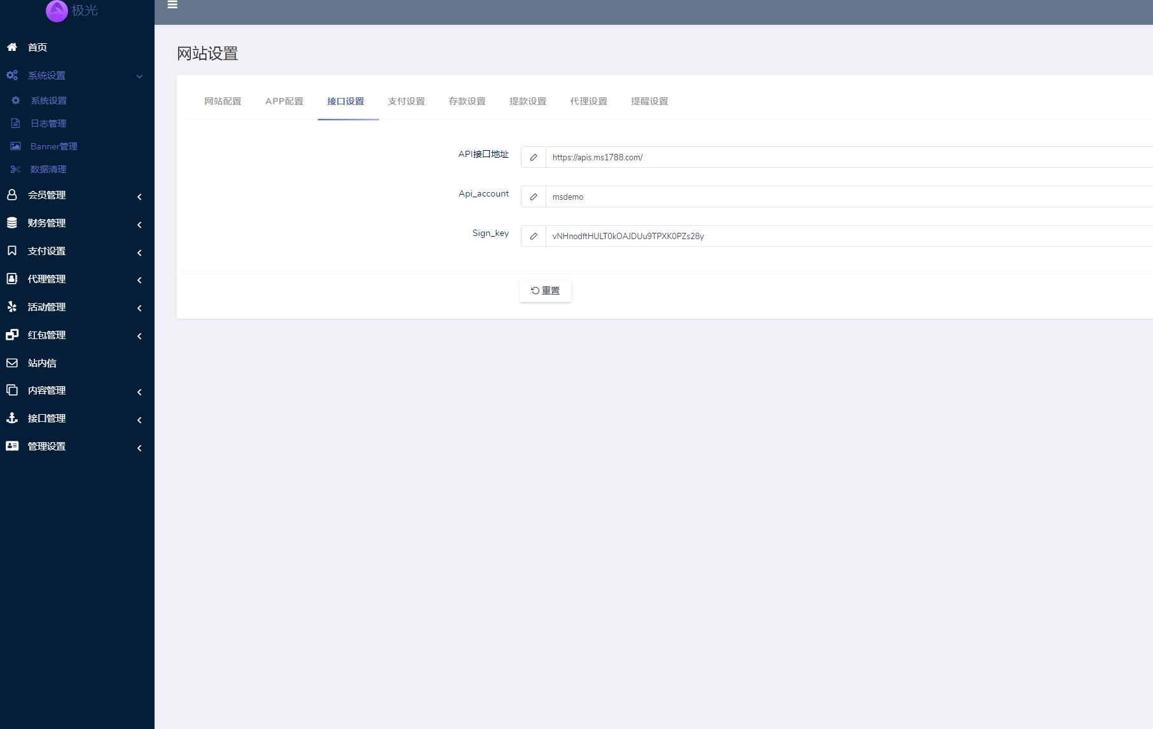Open the 提醒设置 tab
The width and height of the screenshot is (1153, 729).
[649, 101]
